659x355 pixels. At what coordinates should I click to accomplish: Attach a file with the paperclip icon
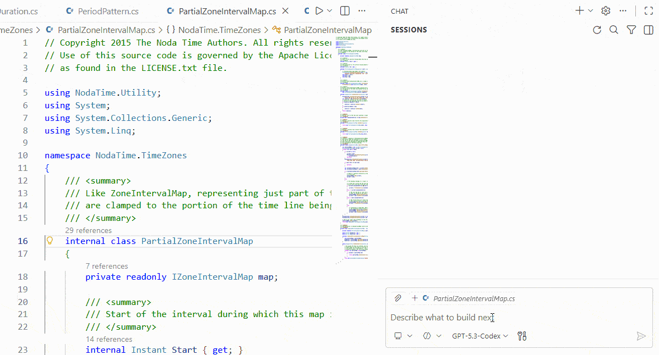pyautogui.click(x=398, y=298)
